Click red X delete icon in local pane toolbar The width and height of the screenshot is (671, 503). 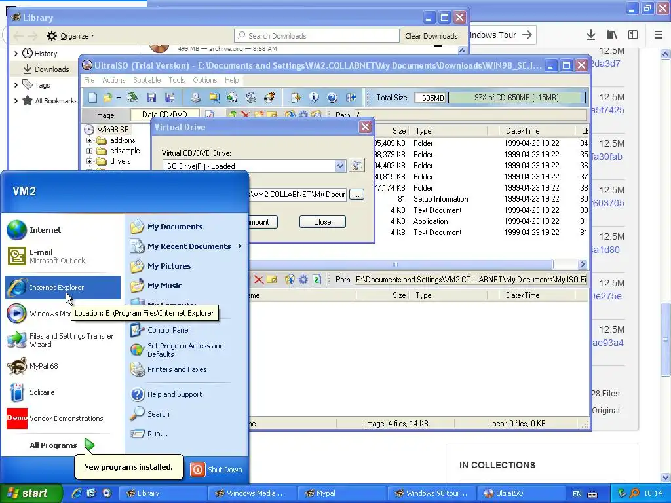coord(258,280)
